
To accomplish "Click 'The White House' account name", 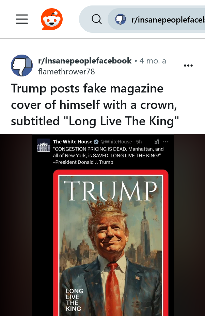I will 73,142.
